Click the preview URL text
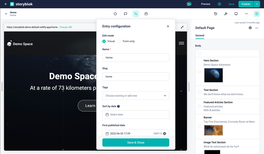264x154 pixels. pos(32,27)
